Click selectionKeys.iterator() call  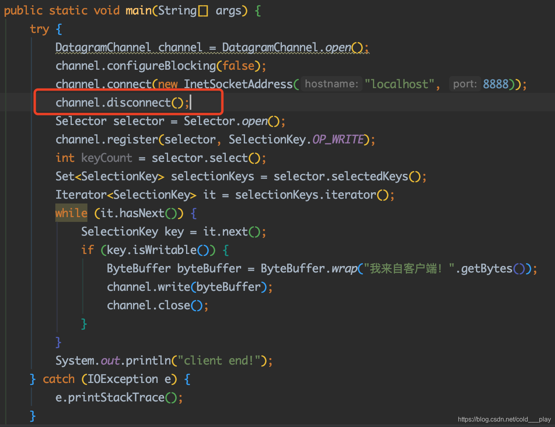pos(312,195)
